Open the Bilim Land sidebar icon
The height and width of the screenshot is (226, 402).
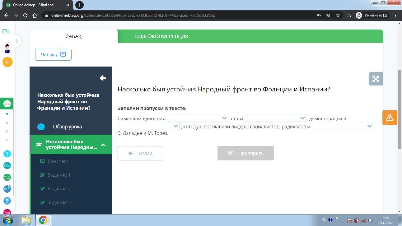tap(7, 177)
